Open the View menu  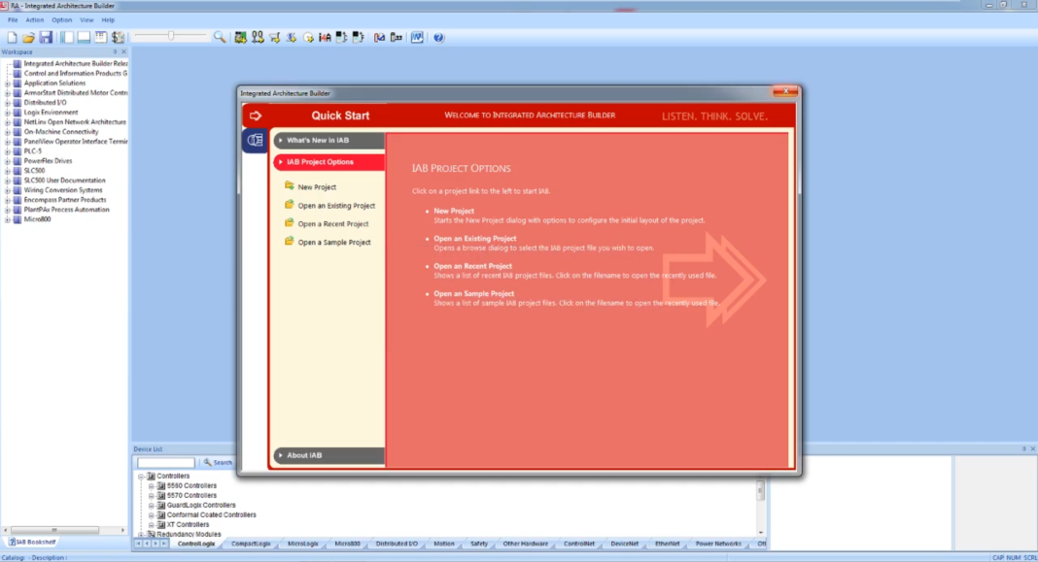click(86, 19)
